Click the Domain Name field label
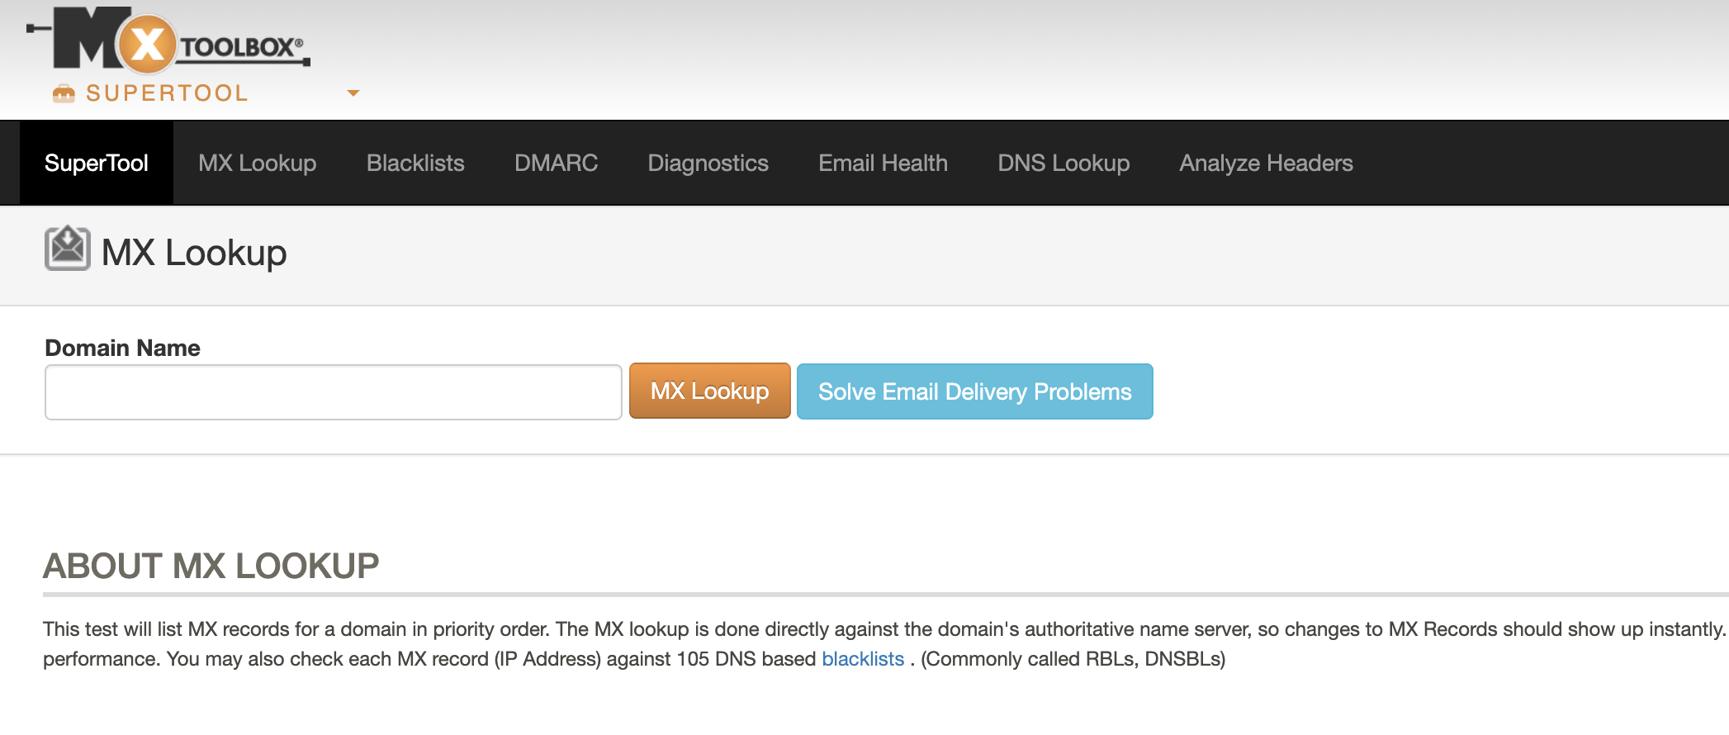This screenshot has width=1729, height=735. click(122, 348)
